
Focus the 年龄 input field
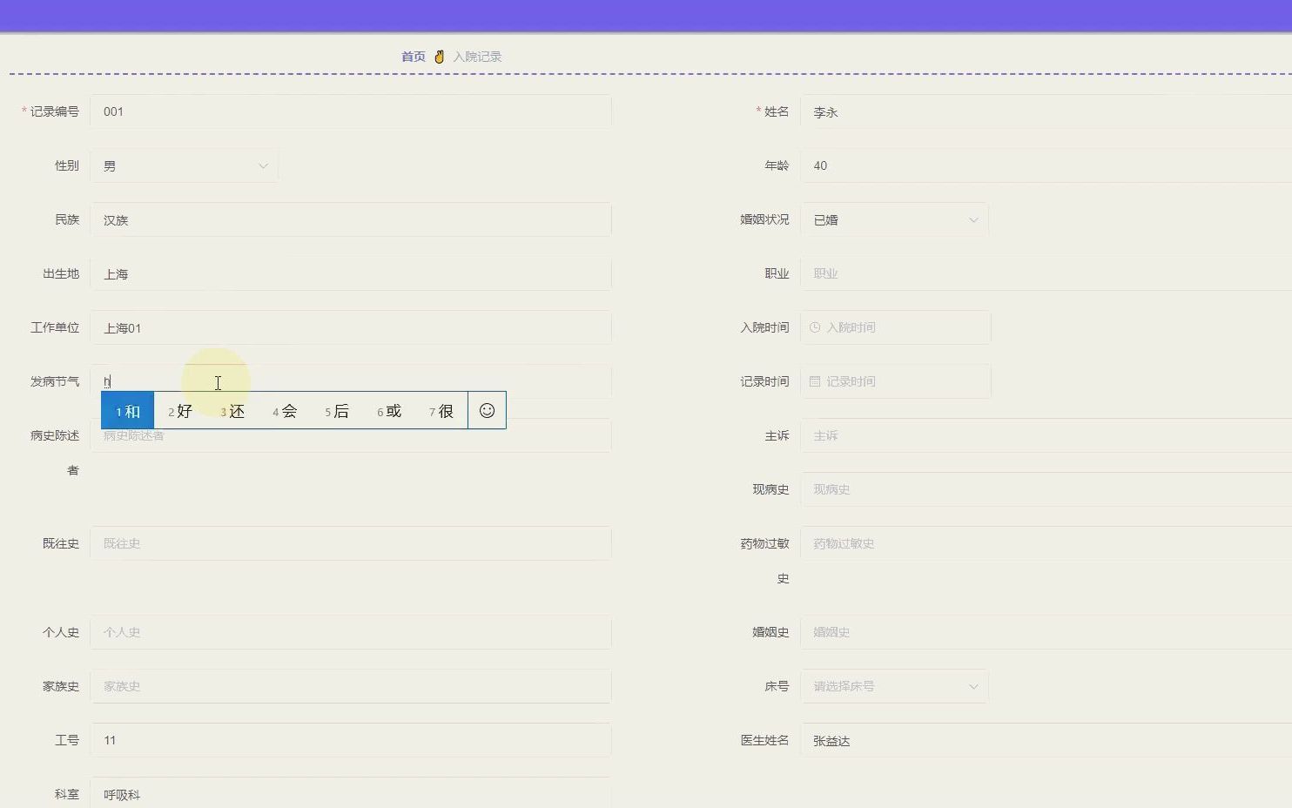click(x=1046, y=165)
